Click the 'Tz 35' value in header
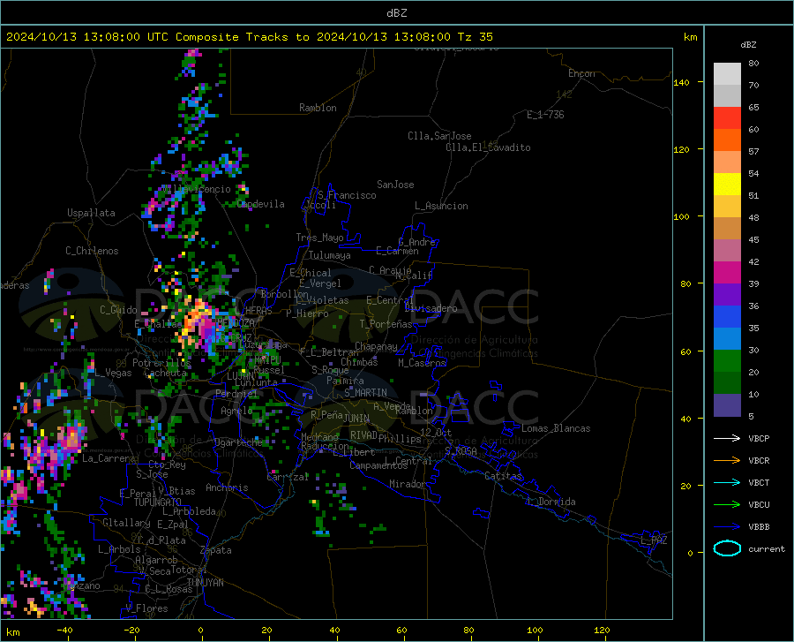Image resolution: width=794 pixels, height=642 pixels. pos(476,37)
